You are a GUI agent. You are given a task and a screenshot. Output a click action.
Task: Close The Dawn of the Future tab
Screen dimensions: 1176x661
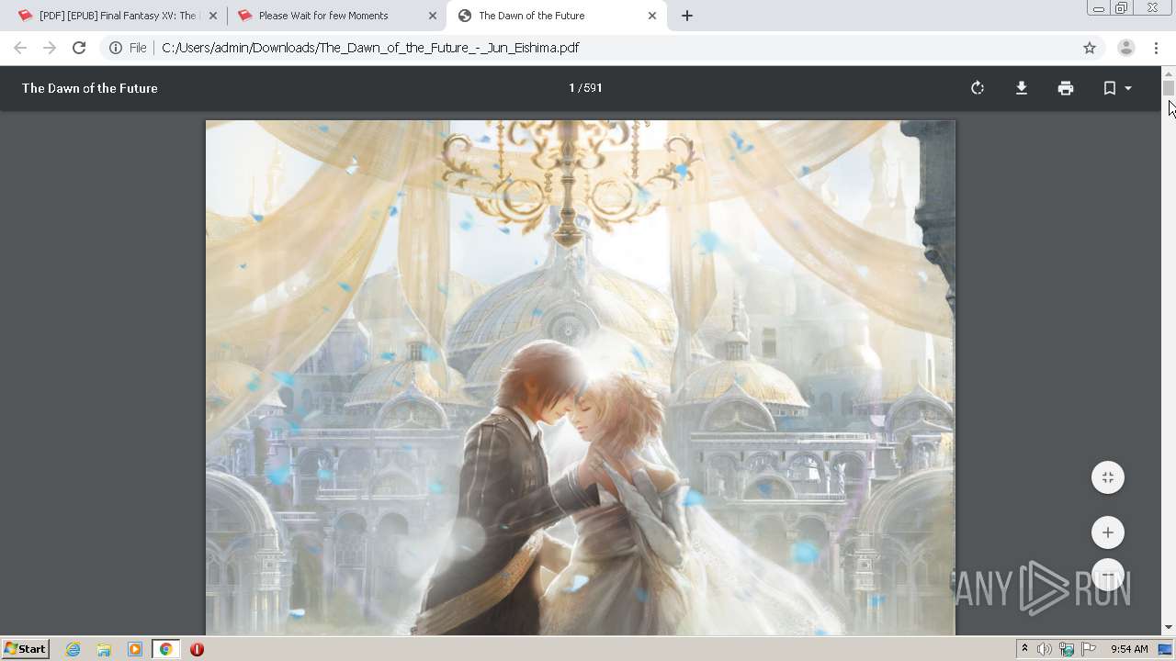tap(652, 16)
